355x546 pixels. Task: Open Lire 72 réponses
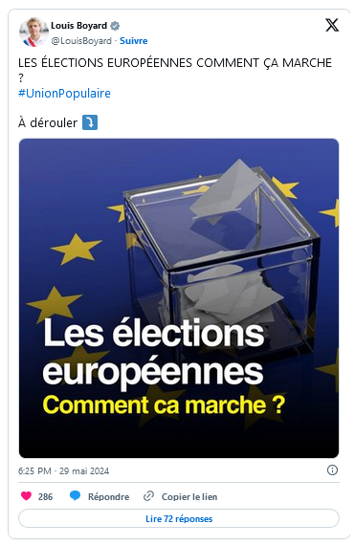[x=179, y=519]
